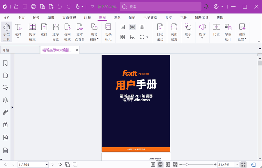Print the document using the printer icon

33,7
